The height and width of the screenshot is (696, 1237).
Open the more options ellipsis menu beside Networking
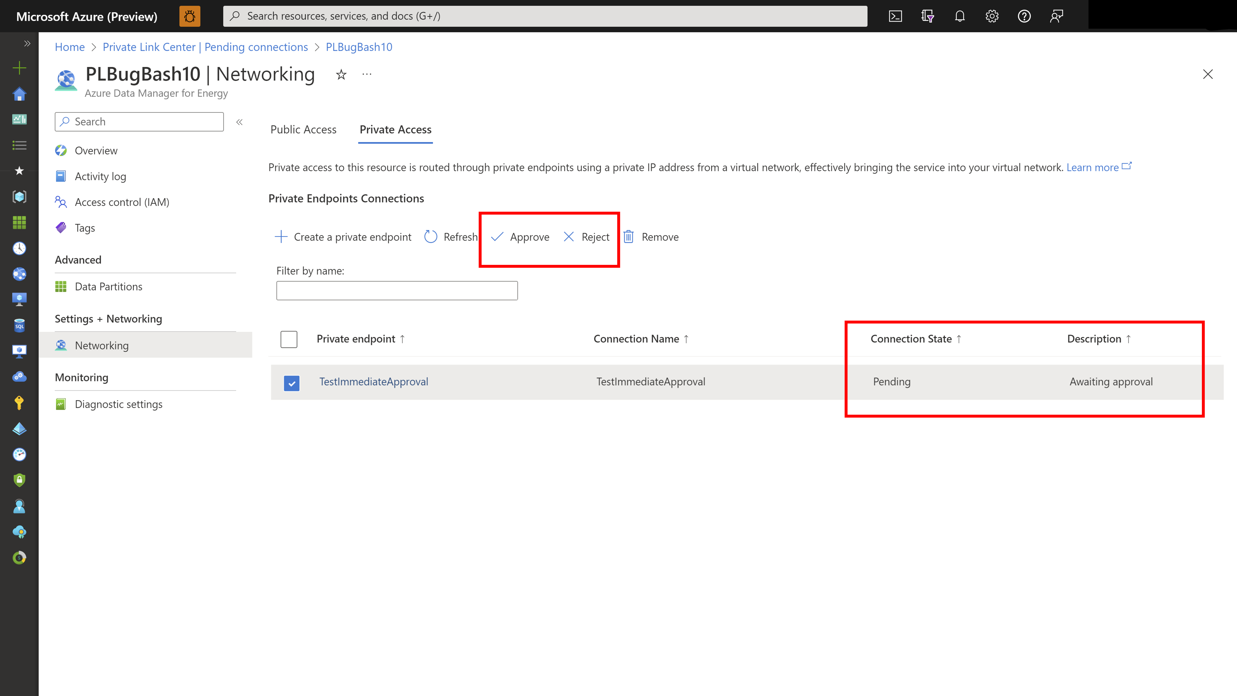click(x=367, y=74)
